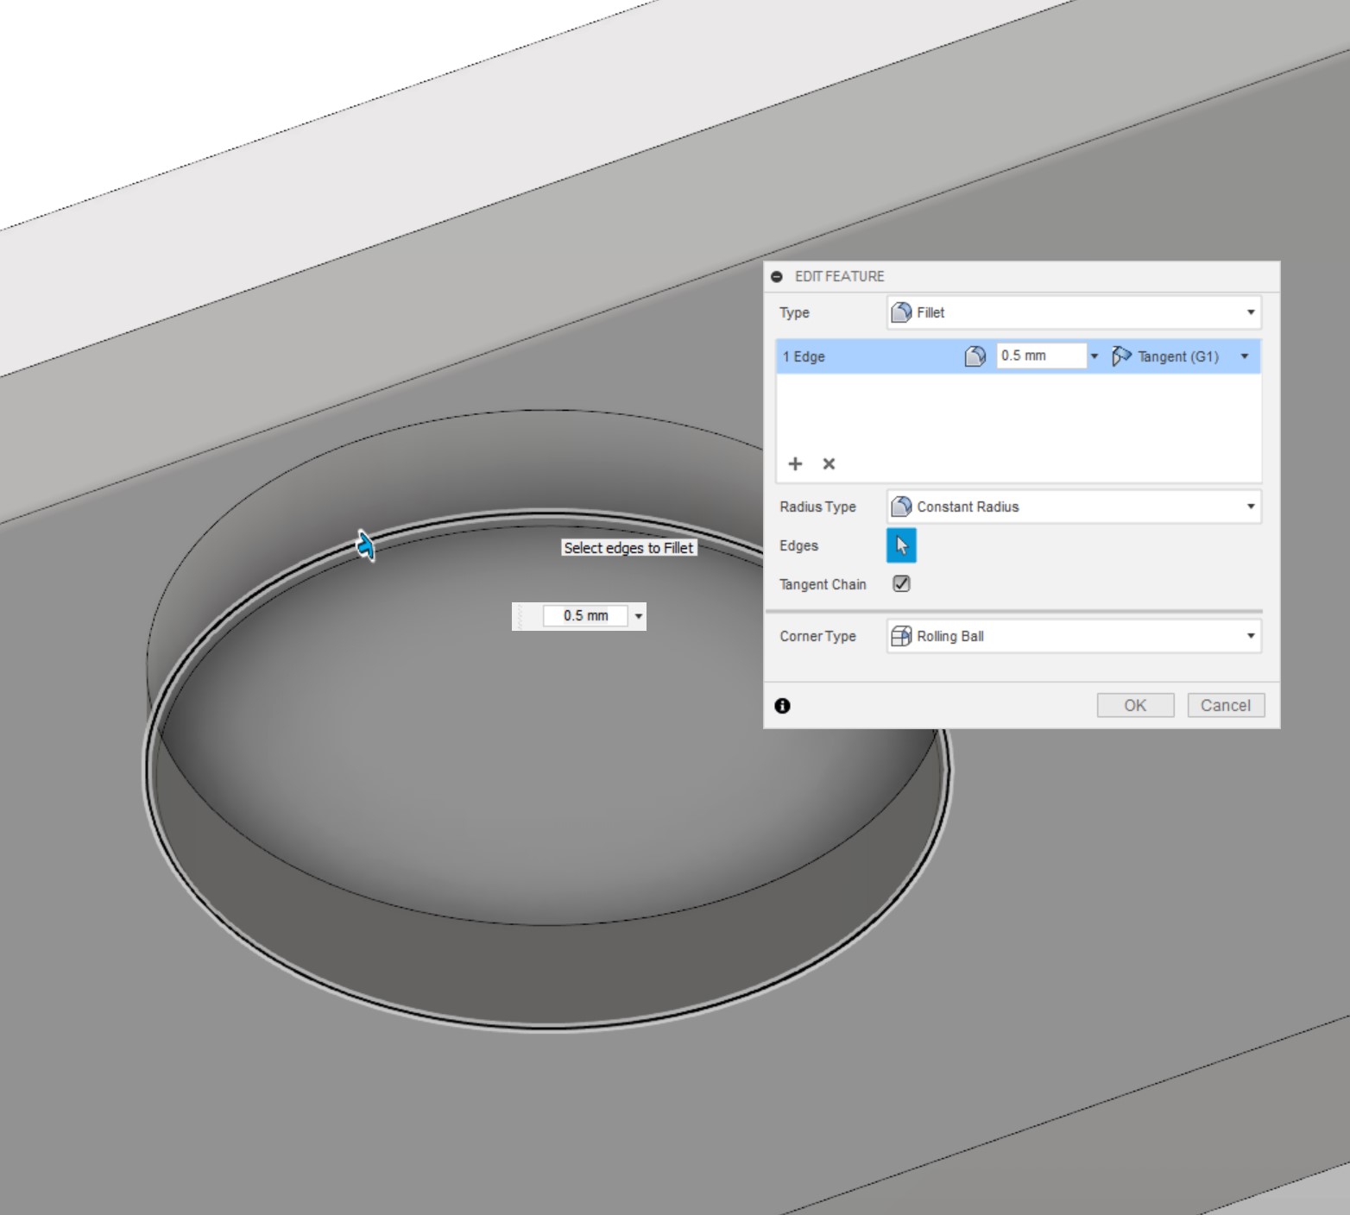Open the Radius Type dropdown showing Constant Radius
This screenshot has width=1350, height=1215.
click(1073, 507)
